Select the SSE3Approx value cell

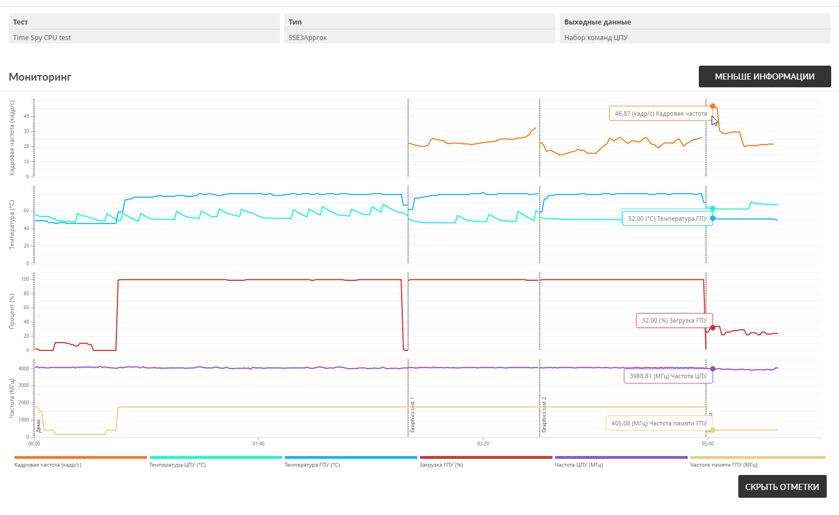click(x=420, y=38)
